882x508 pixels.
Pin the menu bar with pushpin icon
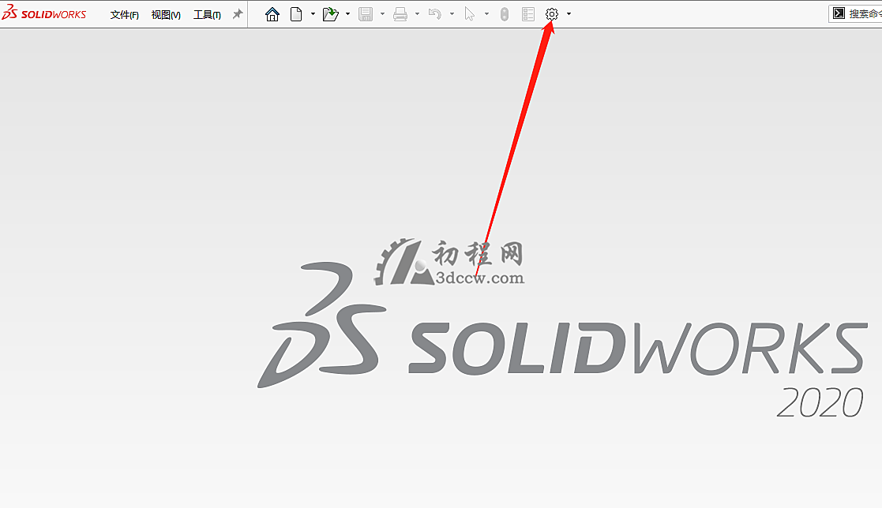238,14
